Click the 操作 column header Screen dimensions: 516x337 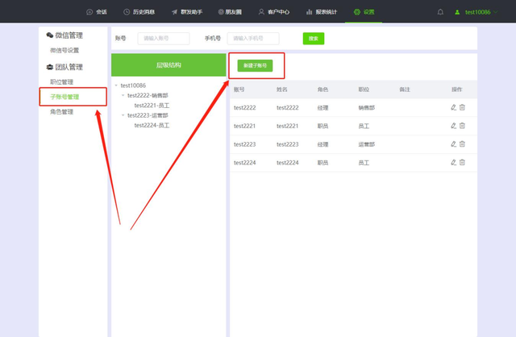point(457,89)
